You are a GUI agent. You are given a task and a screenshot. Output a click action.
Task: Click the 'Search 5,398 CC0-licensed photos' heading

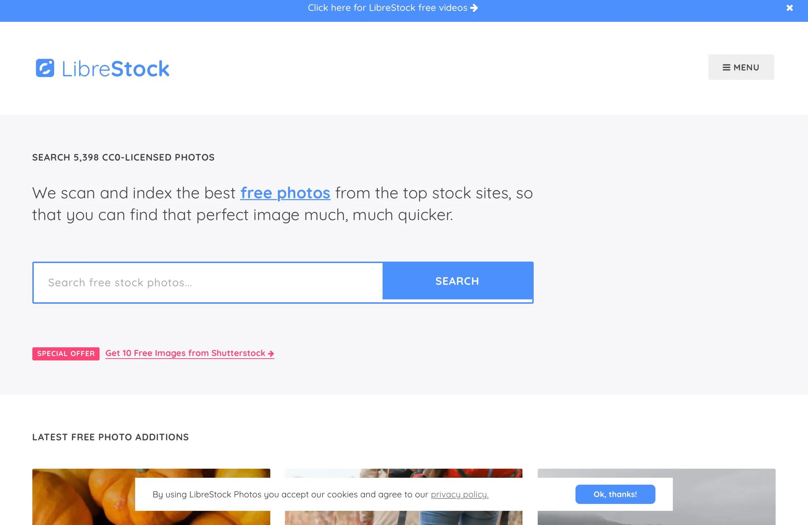(123, 157)
